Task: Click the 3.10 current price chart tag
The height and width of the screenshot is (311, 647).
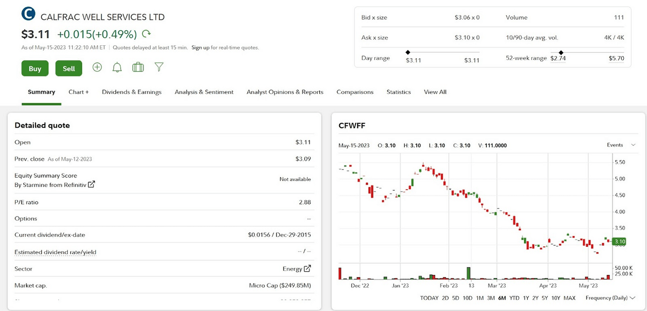Action: tap(620, 241)
